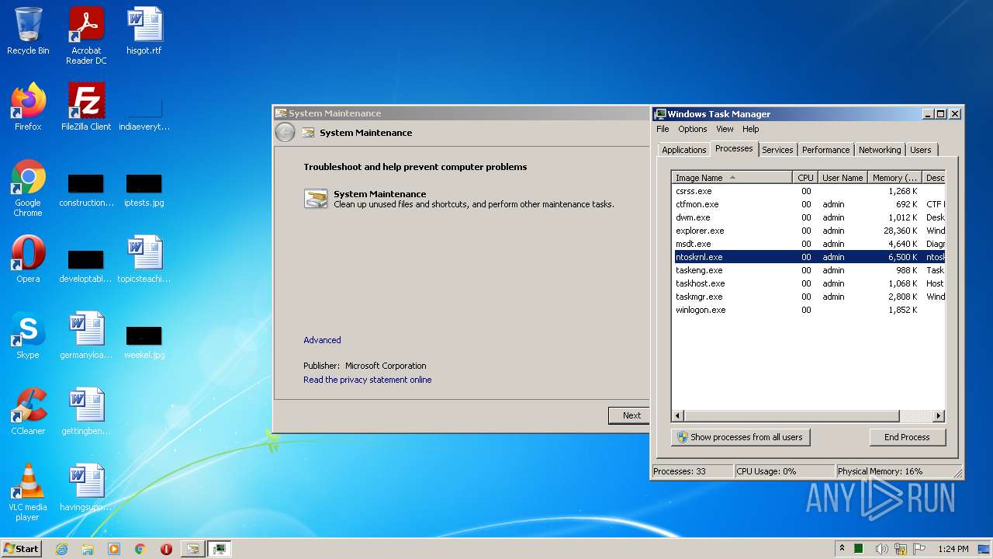Select the explorer.exe process row
Viewport: 993px width, 559px height.
click(808, 231)
